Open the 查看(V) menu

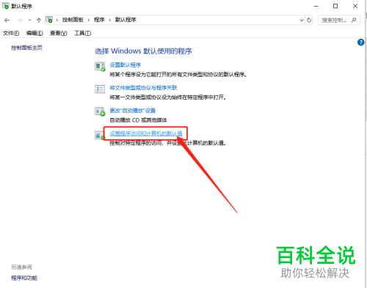[59, 33]
